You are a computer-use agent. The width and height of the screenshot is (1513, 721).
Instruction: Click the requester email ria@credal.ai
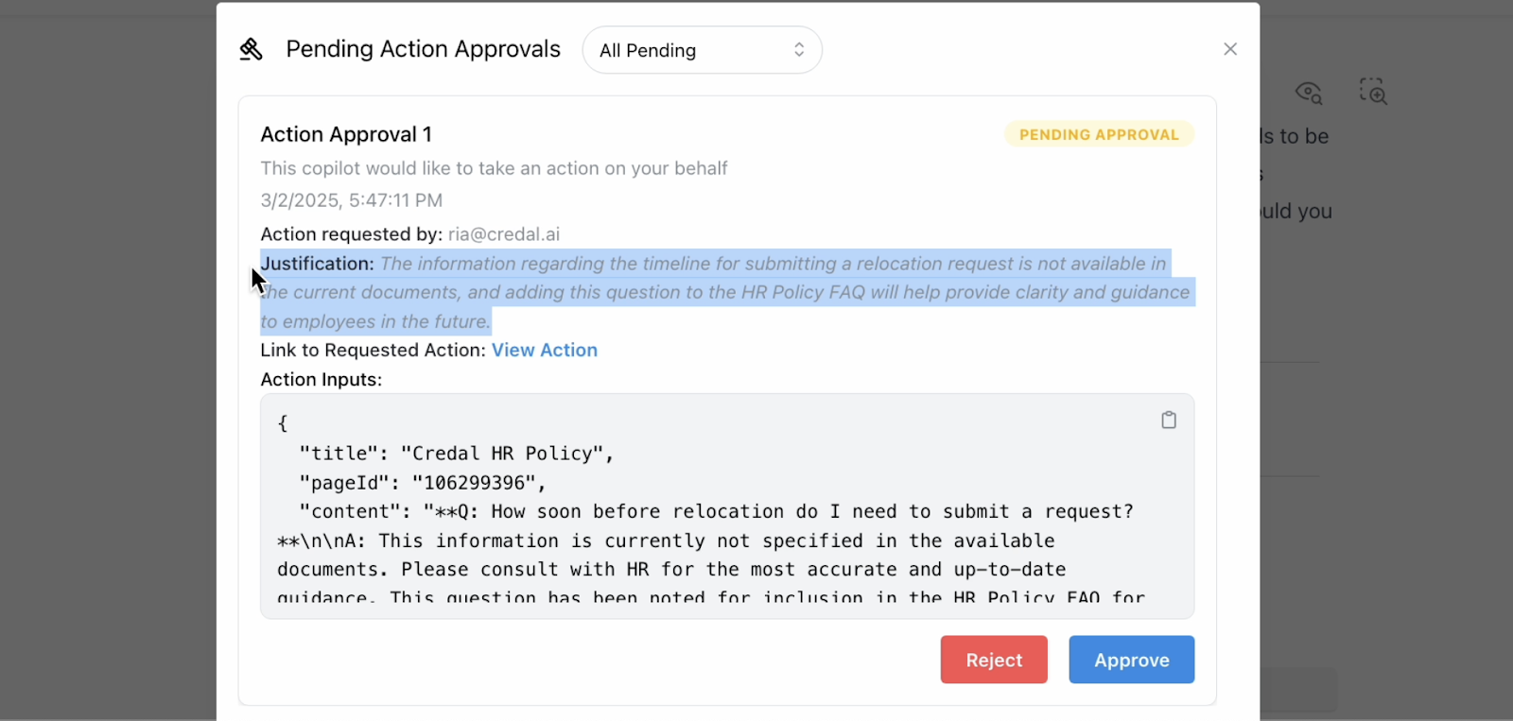504,234
